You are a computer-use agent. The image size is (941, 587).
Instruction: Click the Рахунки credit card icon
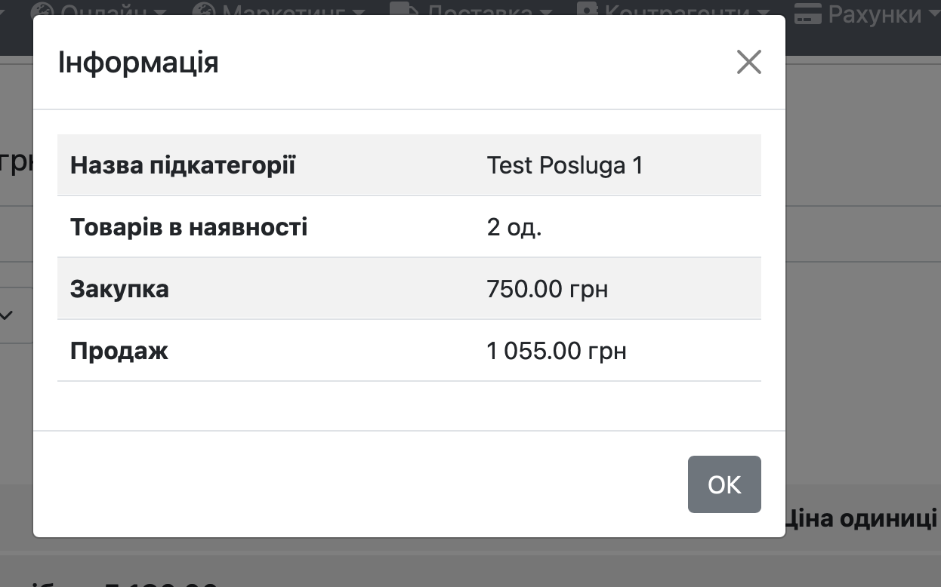(807, 13)
